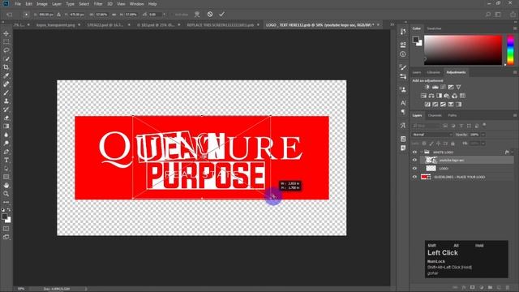Viewport: 519px width, 292px height.
Task: Open the Fill dropdown arrow
Action: (x=483, y=144)
